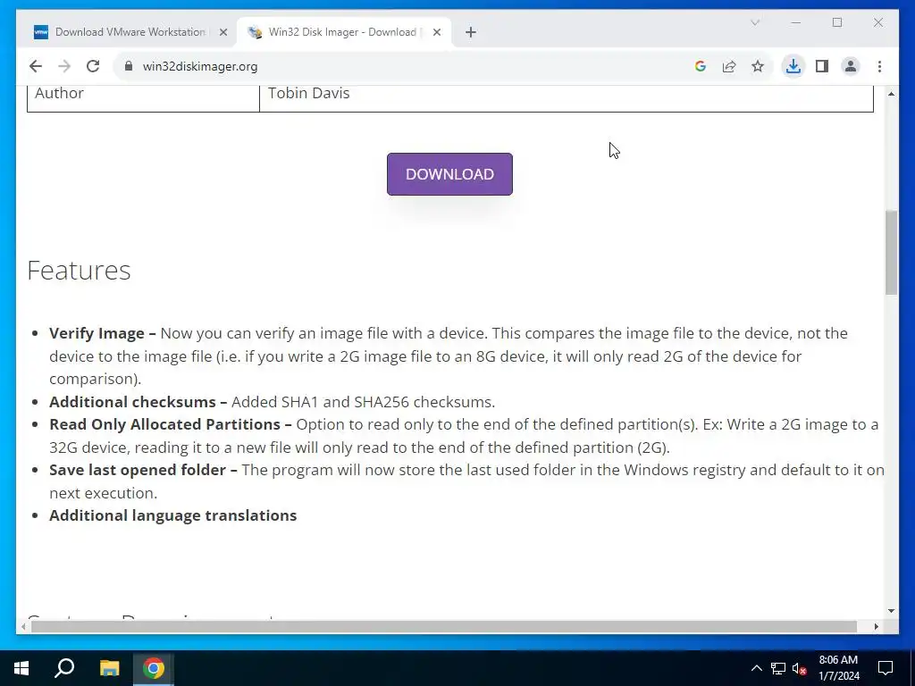The width and height of the screenshot is (915, 686).
Task: Open Windows notification center
Action: pyautogui.click(x=886, y=668)
